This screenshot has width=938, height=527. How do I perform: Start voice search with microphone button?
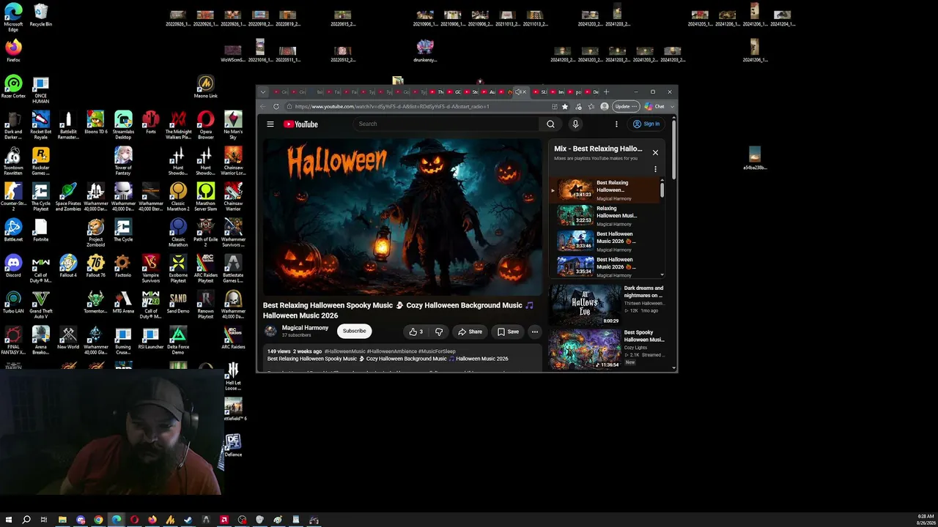click(575, 124)
